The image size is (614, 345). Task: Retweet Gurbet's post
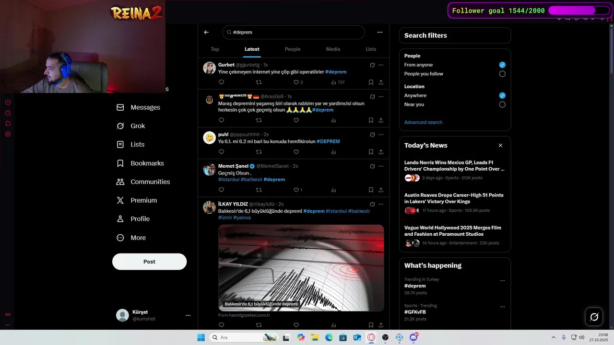pyautogui.click(x=259, y=82)
